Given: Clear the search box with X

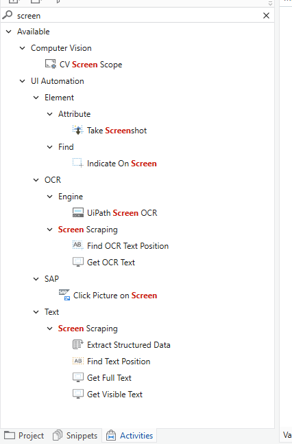Looking at the screenshot, I should 266,16.
